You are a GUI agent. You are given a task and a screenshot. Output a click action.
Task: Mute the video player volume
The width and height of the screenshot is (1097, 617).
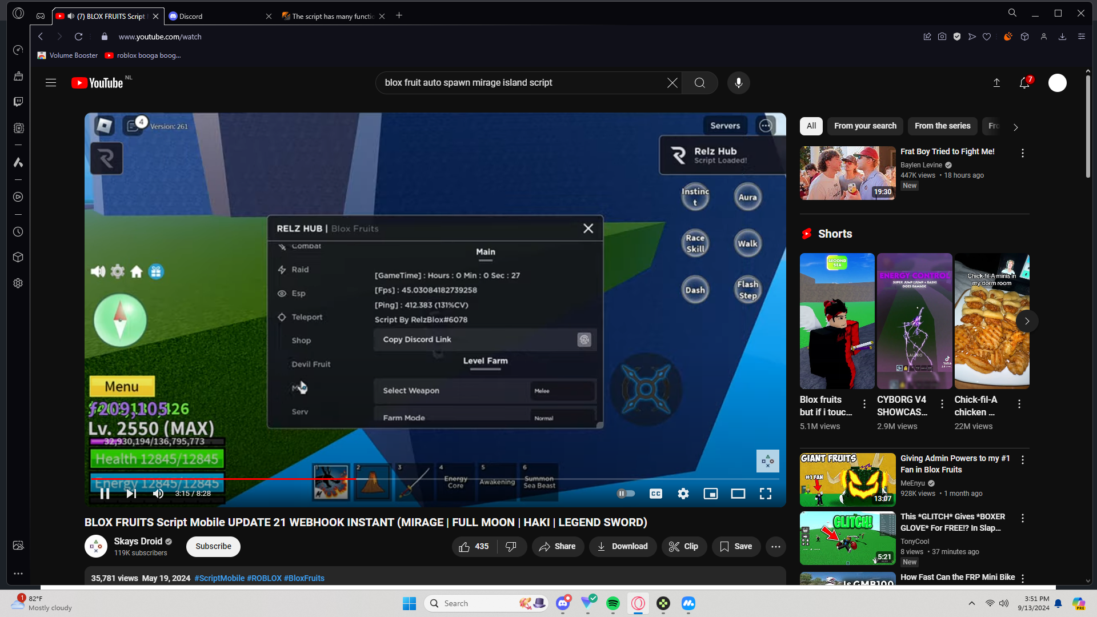point(158,494)
